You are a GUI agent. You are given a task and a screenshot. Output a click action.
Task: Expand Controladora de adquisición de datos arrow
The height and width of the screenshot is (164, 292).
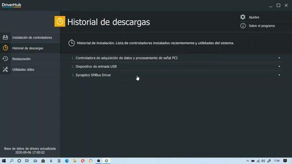279,58
